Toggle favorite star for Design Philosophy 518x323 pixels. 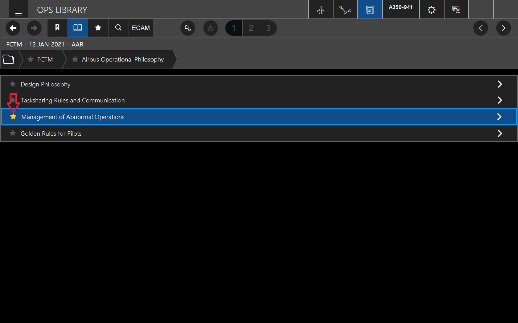(x=13, y=84)
